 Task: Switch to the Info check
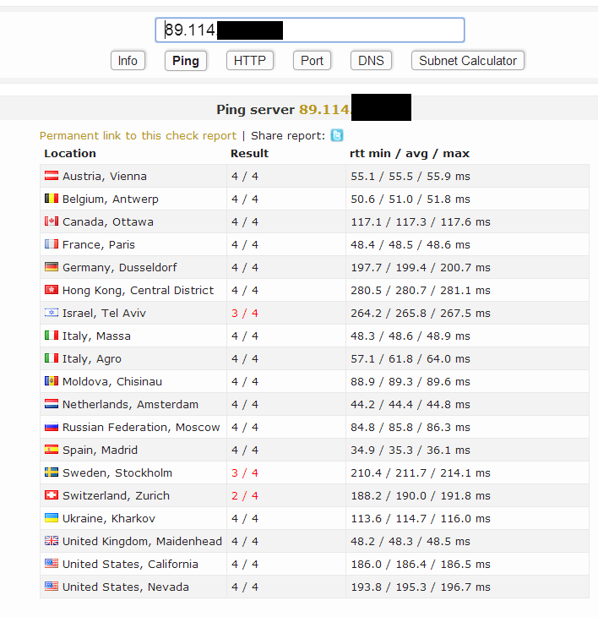pyautogui.click(x=128, y=61)
